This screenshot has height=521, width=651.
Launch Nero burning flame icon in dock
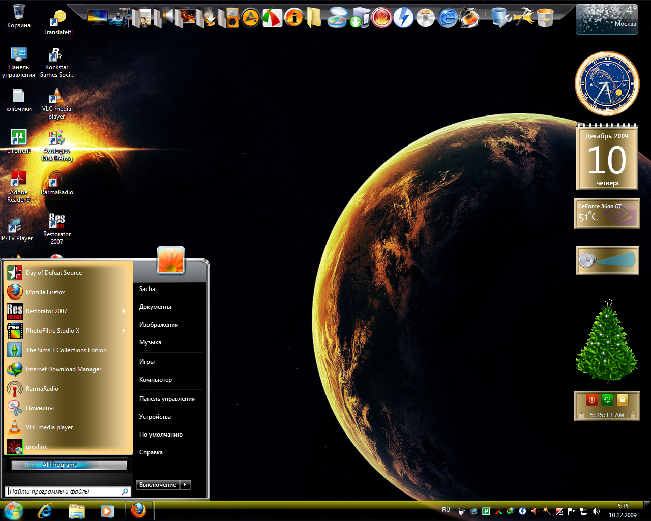pos(381,18)
